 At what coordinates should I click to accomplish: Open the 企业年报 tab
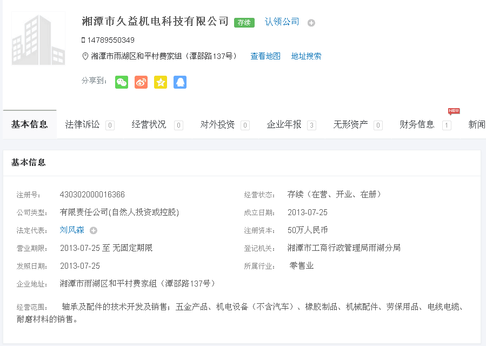pyautogui.click(x=284, y=124)
